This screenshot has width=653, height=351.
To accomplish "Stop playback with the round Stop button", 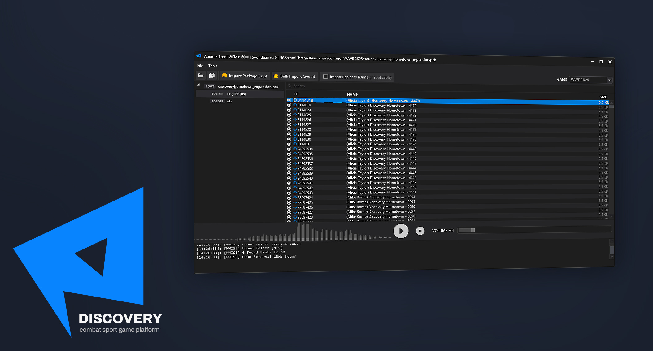I will coord(420,231).
